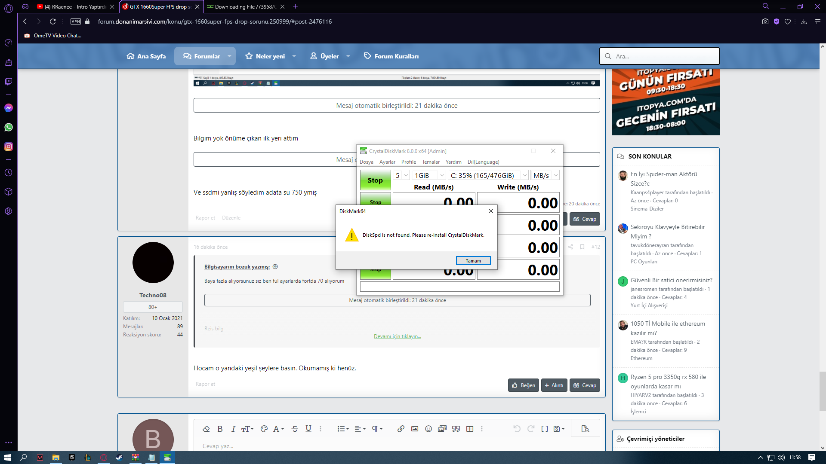Viewport: 826px width, 464px height.
Task: Toggle the VPN badge in address bar
Action: (76, 21)
